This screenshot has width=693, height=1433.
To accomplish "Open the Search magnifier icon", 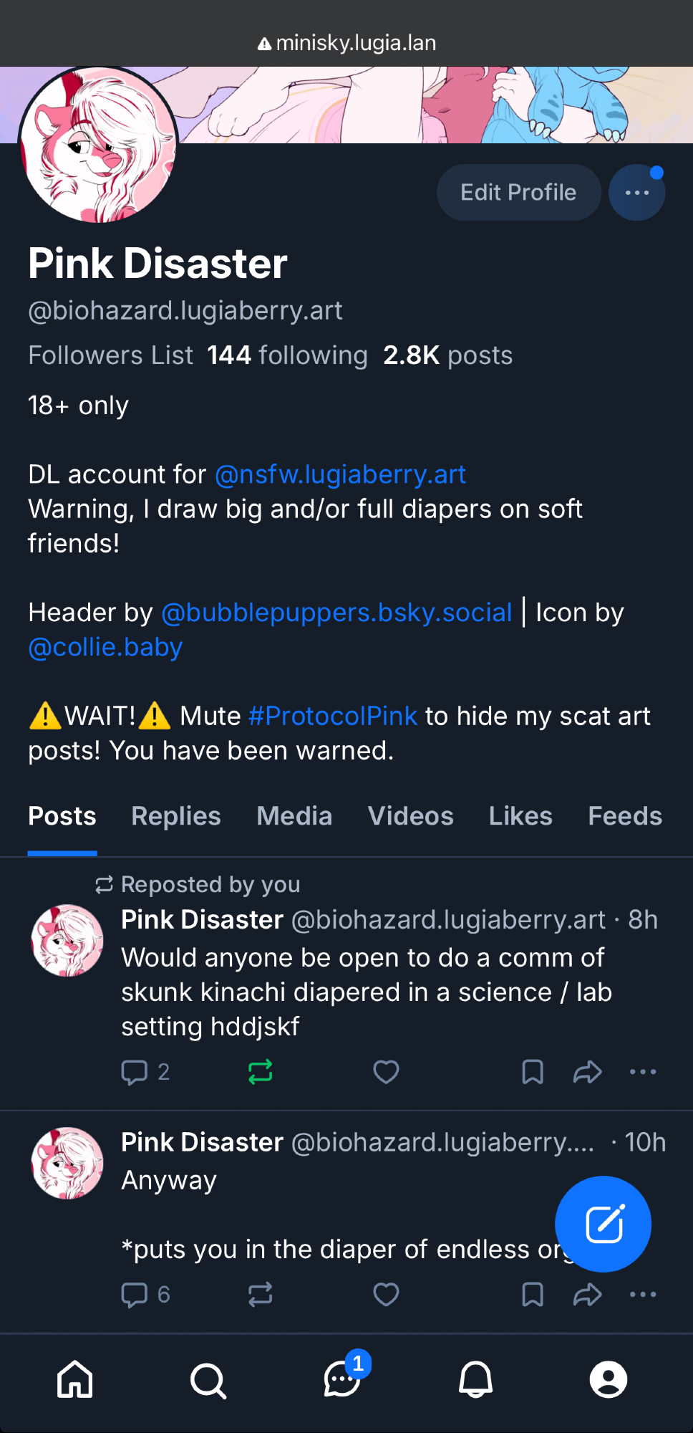I will (208, 1379).
